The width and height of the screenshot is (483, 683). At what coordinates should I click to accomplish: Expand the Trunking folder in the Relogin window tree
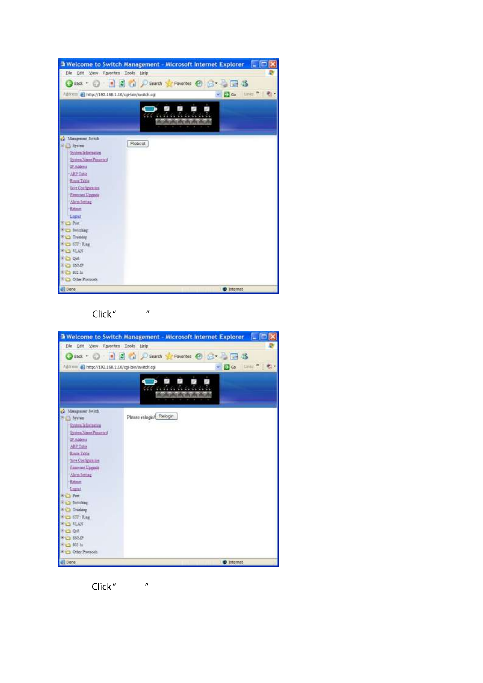(x=63, y=510)
